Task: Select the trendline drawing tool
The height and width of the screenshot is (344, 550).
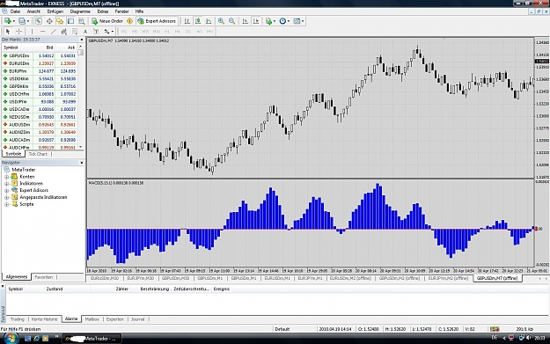Action: click(54, 32)
